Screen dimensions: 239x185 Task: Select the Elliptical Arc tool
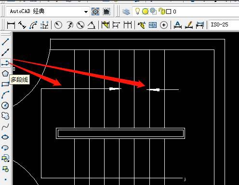pyautogui.click(x=5, y=148)
